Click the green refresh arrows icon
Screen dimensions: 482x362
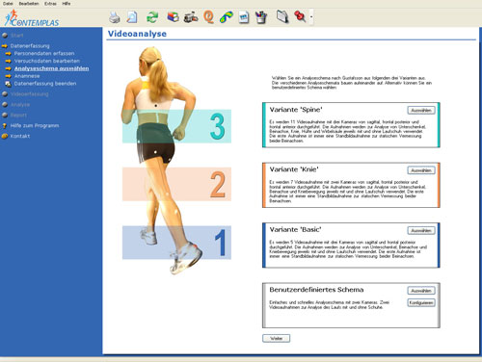[152, 17]
